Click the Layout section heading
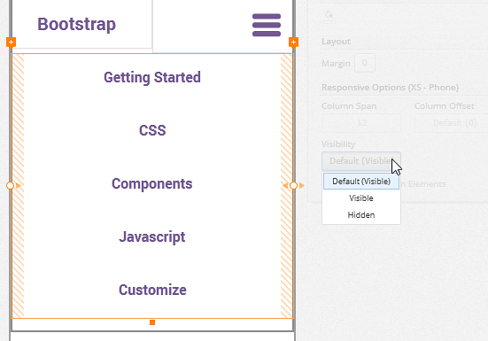Image resolution: width=488 pixels, height=341 pixels. pyautogui.click(x=336, y=42)
